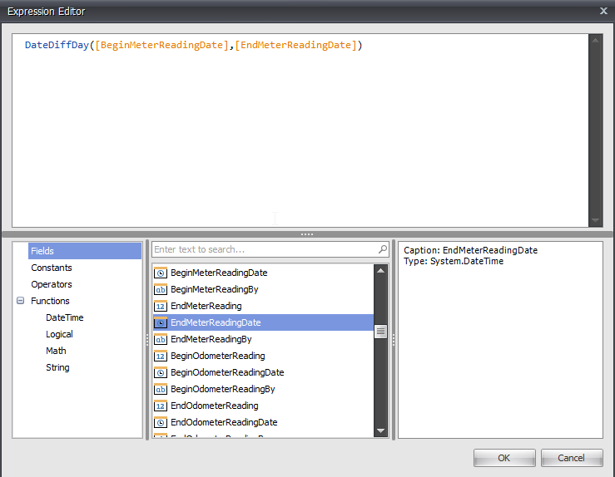615x477 pixels.
Task: Click the field list scrollbar thumb
Action: point(380,332)
